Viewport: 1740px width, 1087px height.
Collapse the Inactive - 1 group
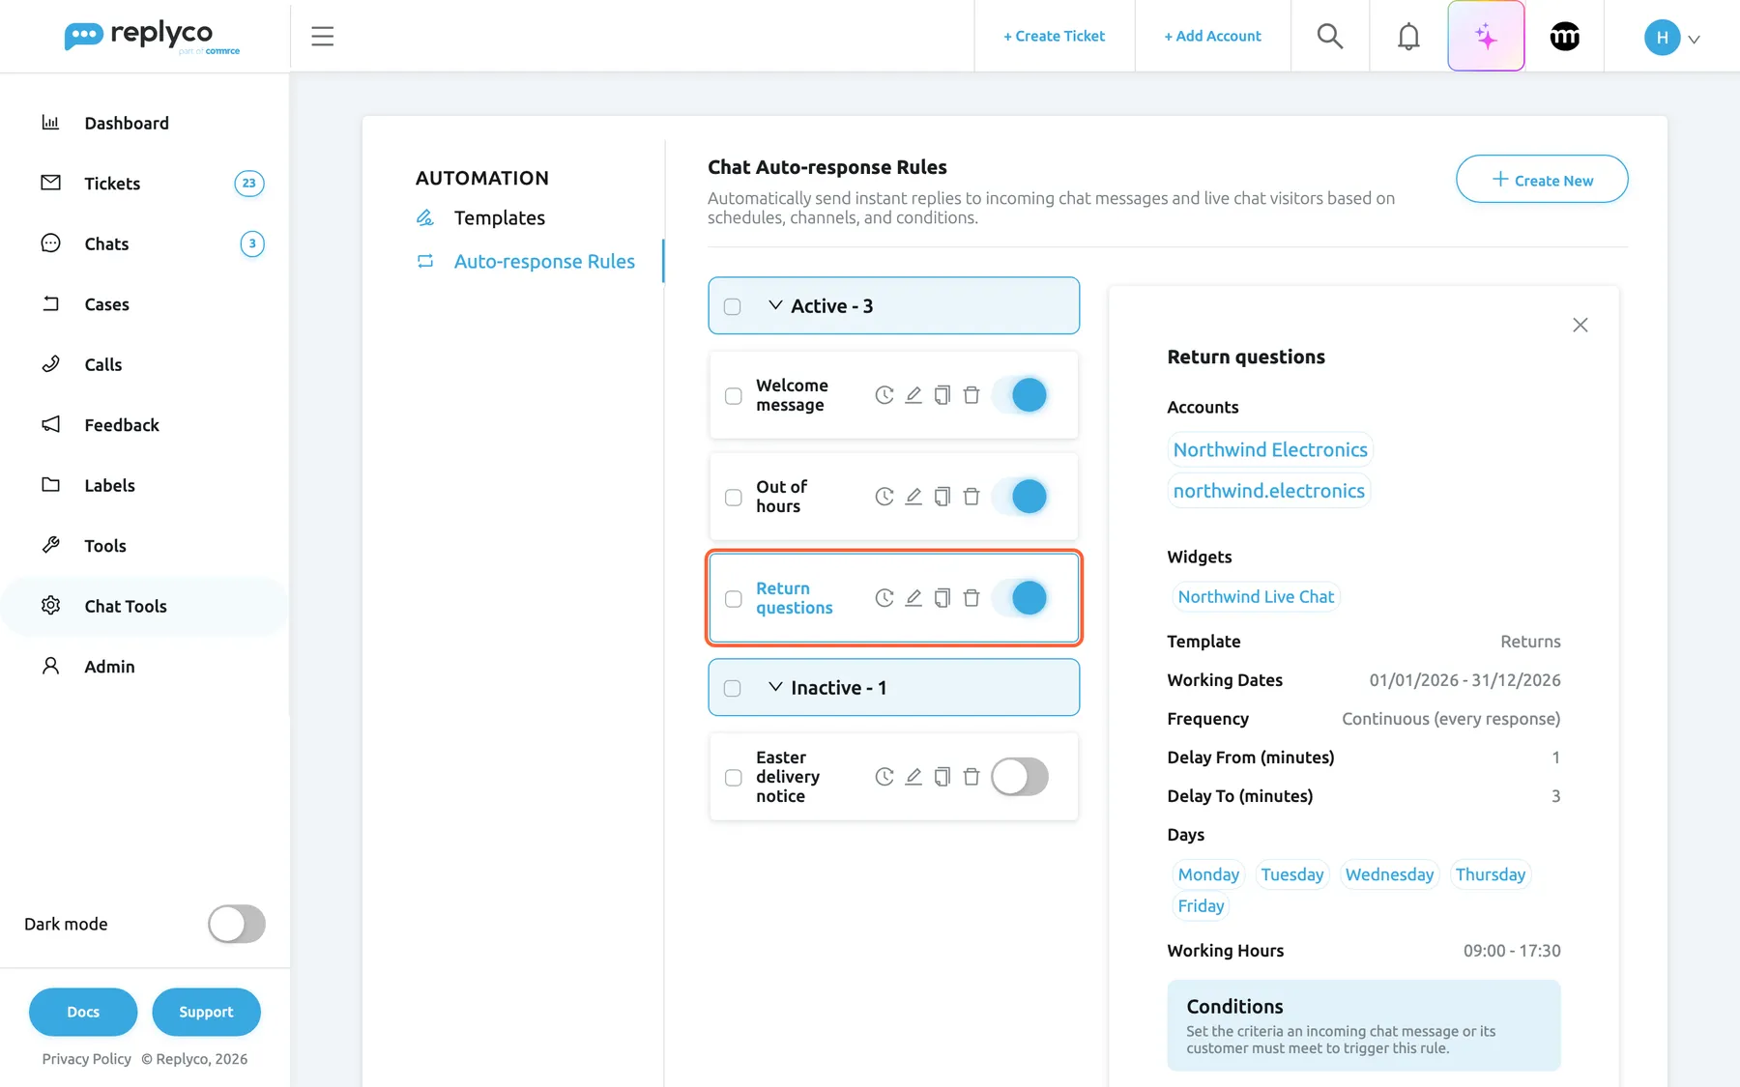click(x=775, y=687)
